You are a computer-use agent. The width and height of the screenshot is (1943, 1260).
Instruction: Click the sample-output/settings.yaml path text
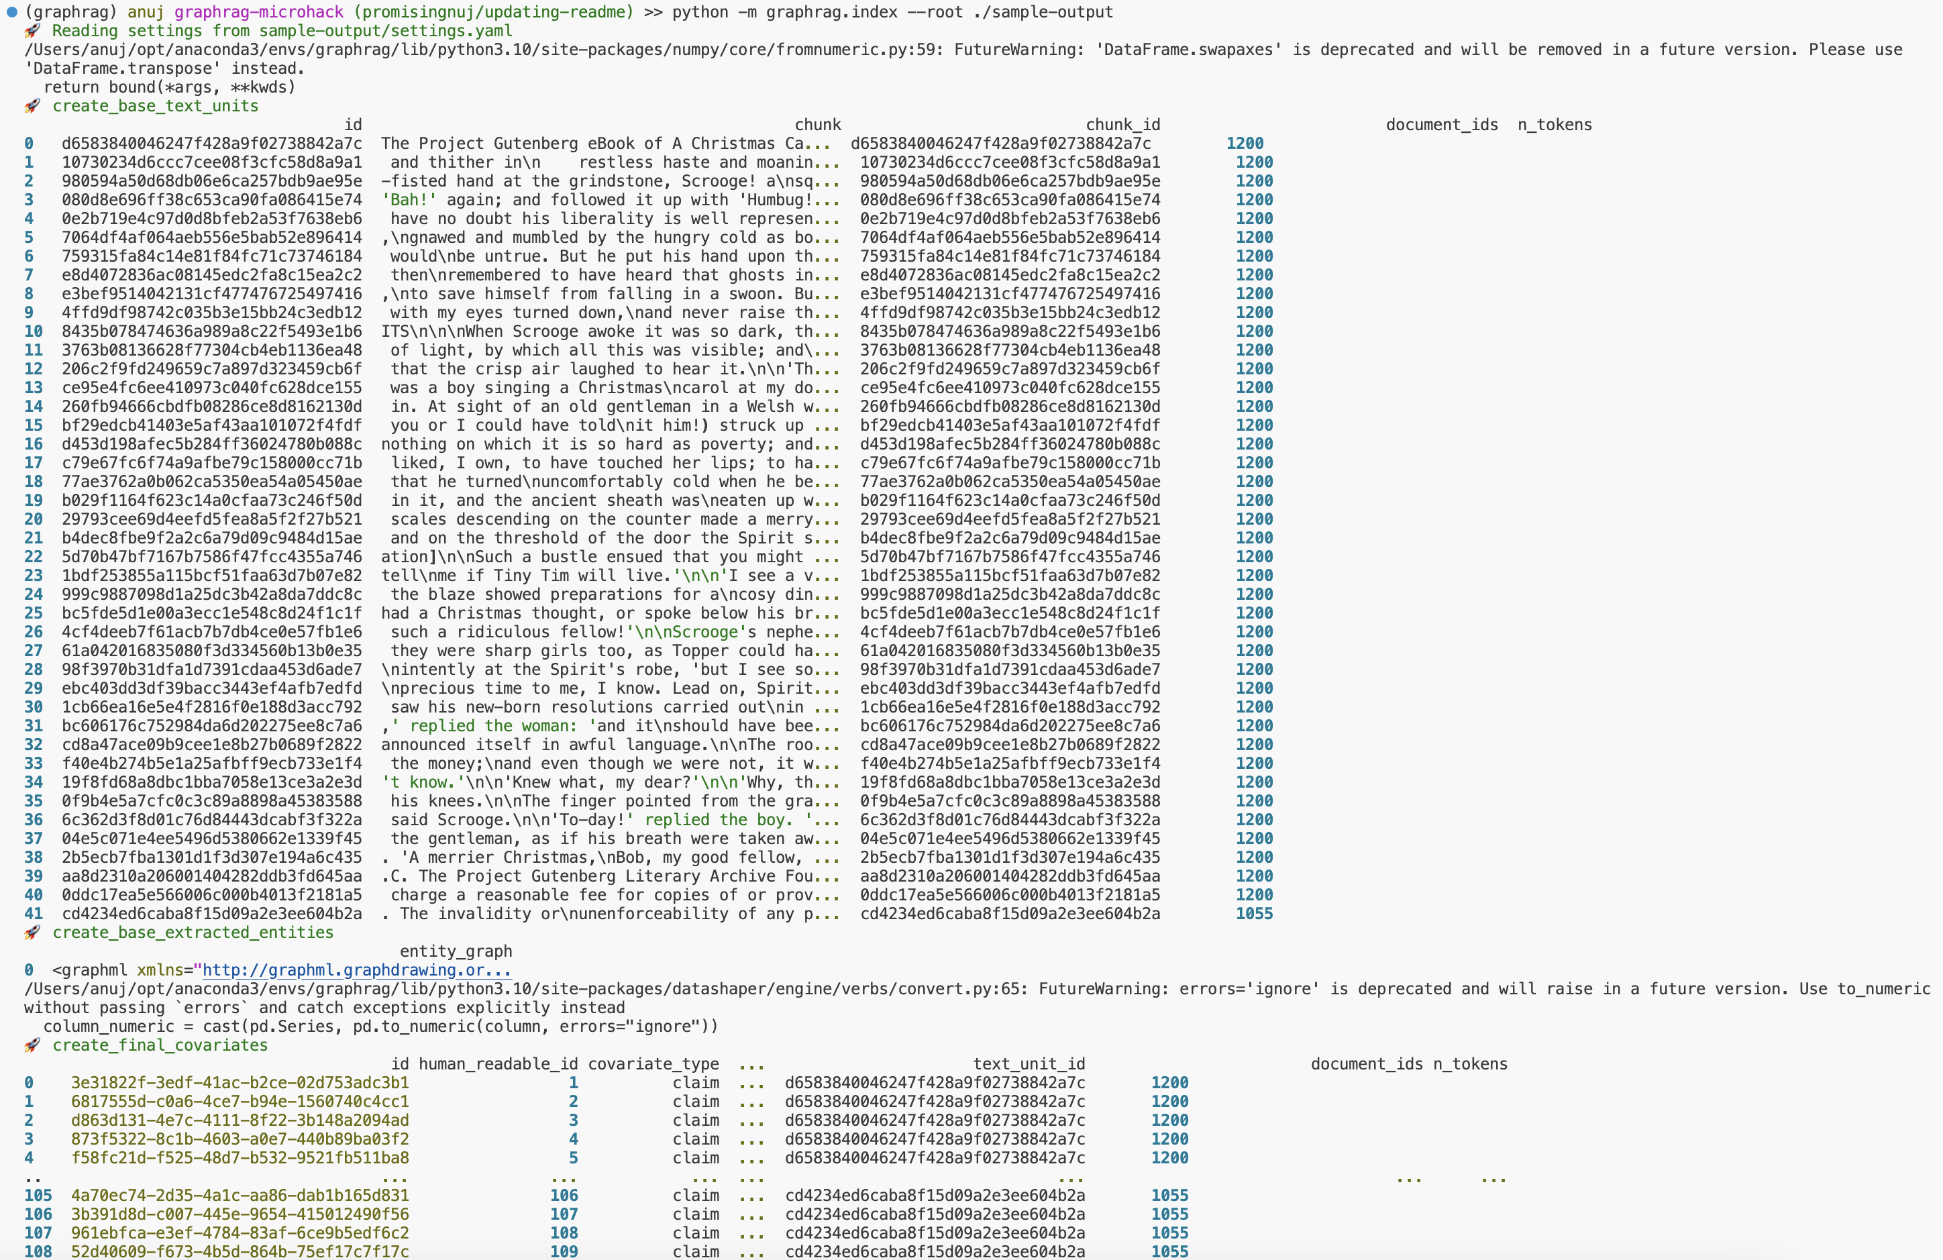coord(385,31)
